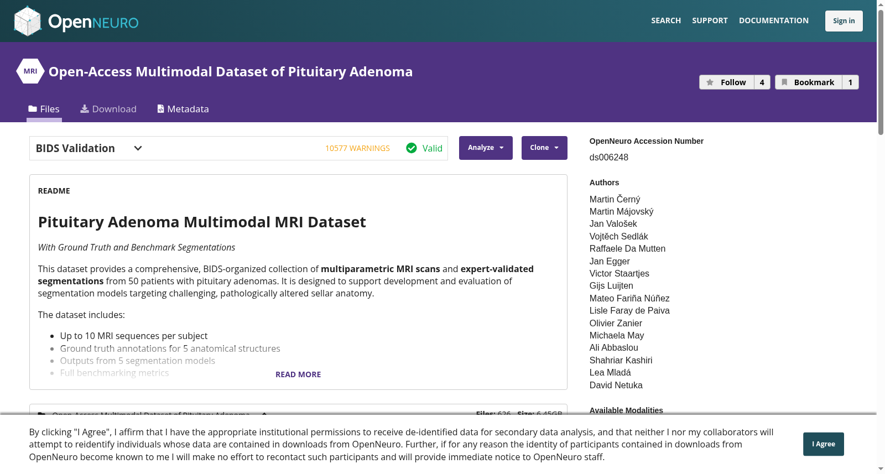Open the Analyze dropdown
Viewport: 885px width, 474px height.
486,148
